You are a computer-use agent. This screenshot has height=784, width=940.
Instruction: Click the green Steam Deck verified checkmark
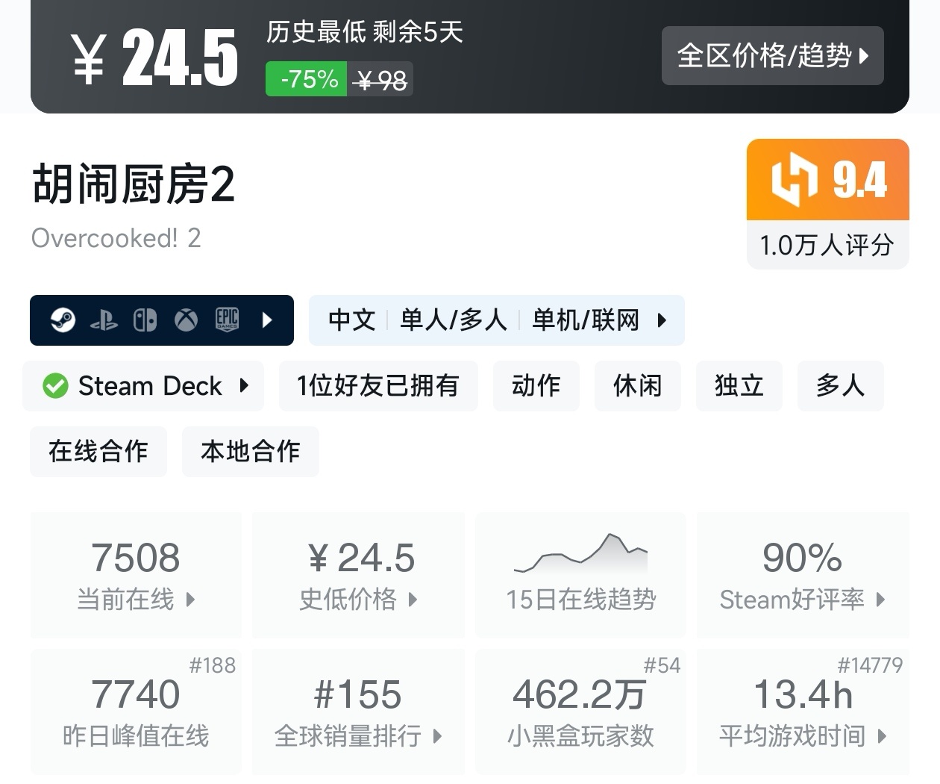tap(55, 386)
